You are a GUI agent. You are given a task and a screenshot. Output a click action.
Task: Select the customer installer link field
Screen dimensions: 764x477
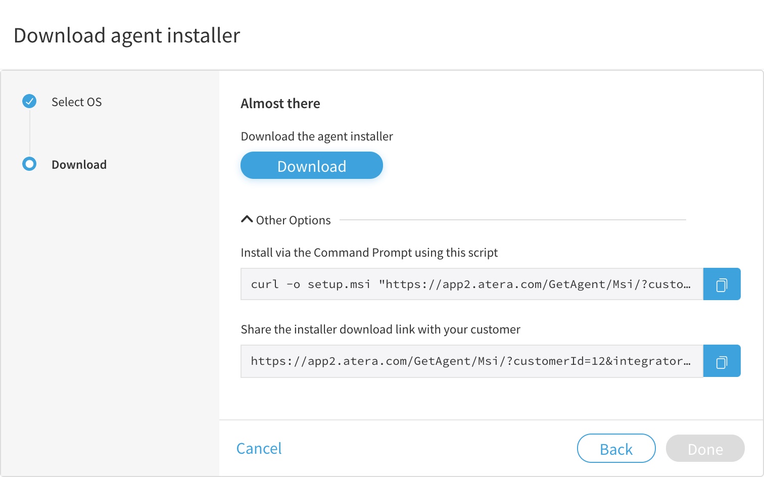472,361
